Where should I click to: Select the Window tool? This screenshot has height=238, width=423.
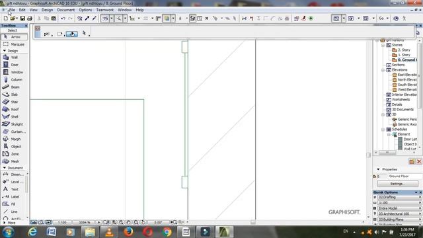click(x=14, y=72)
